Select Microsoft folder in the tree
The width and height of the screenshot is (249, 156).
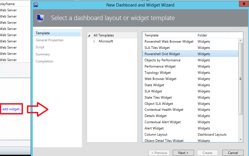[x=106, y=41]
